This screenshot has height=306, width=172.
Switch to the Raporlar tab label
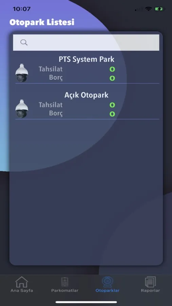150,290
